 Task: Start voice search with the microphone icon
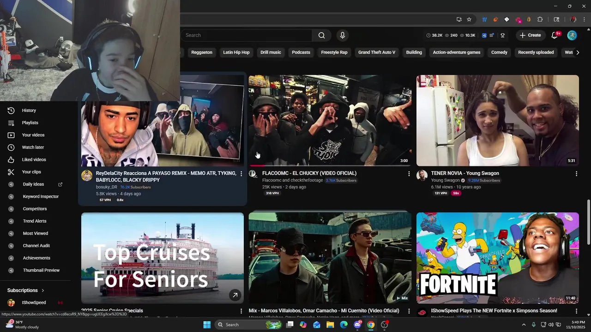342,35
